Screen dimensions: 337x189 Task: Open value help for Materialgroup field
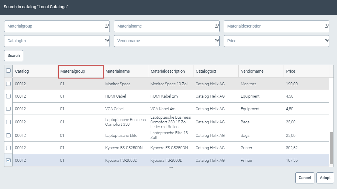[x=107, y=26]
